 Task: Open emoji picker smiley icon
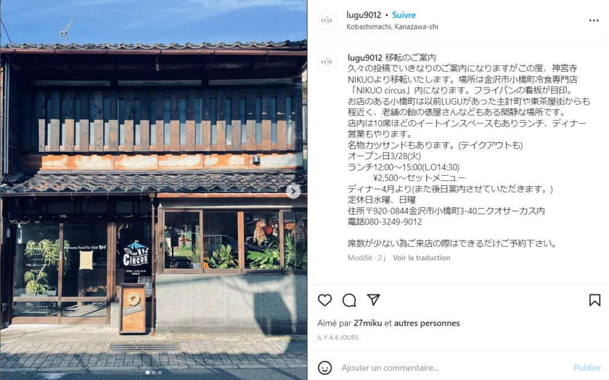click(x=325, y=367)
